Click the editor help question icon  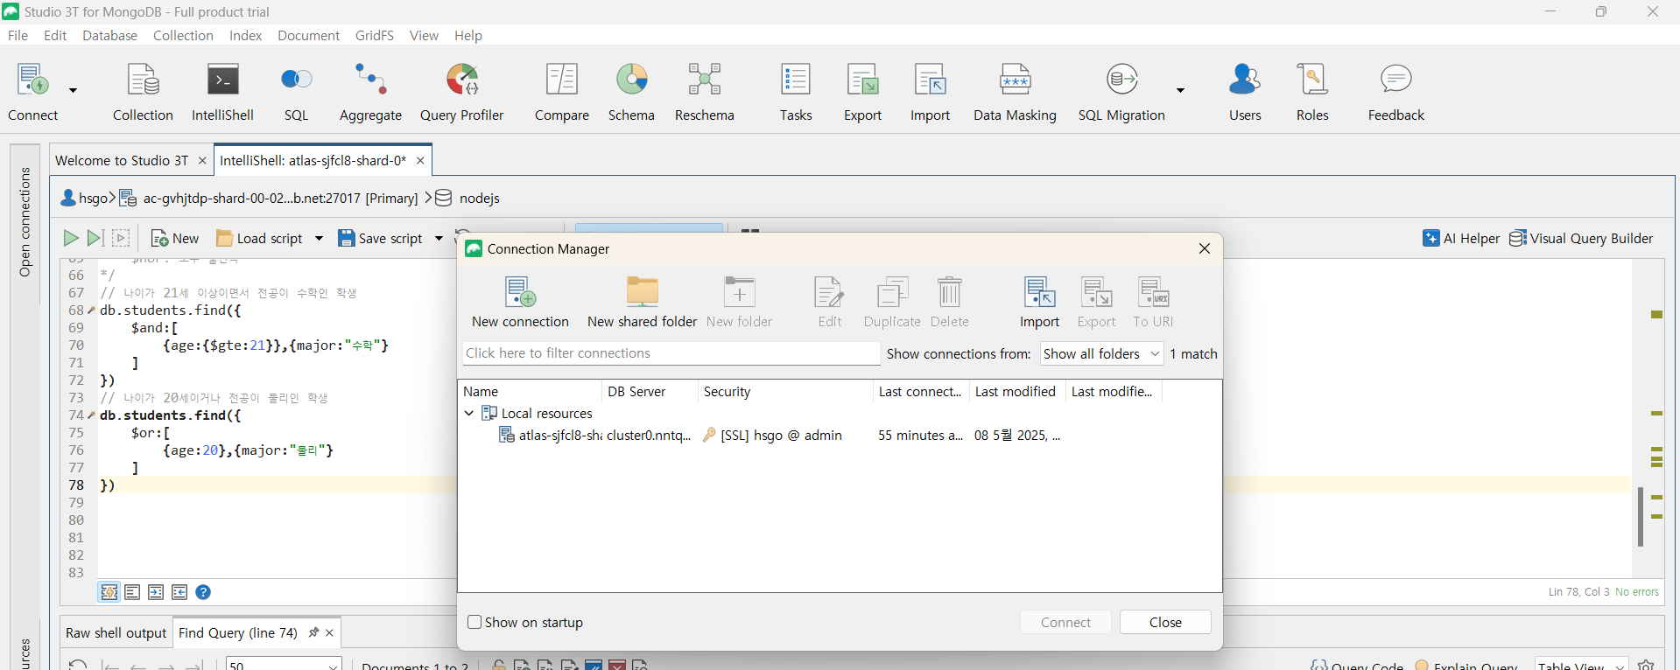(x=203, y=592)
